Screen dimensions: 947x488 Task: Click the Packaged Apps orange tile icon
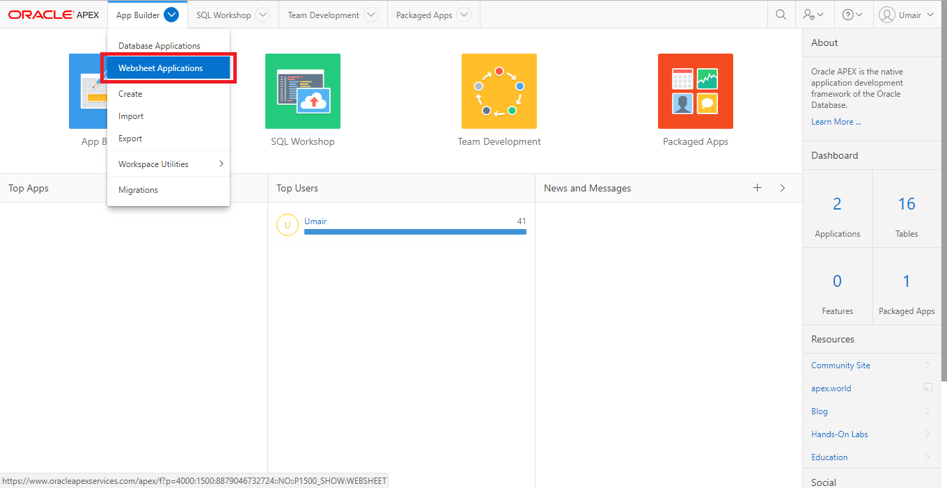pos(696,91)
